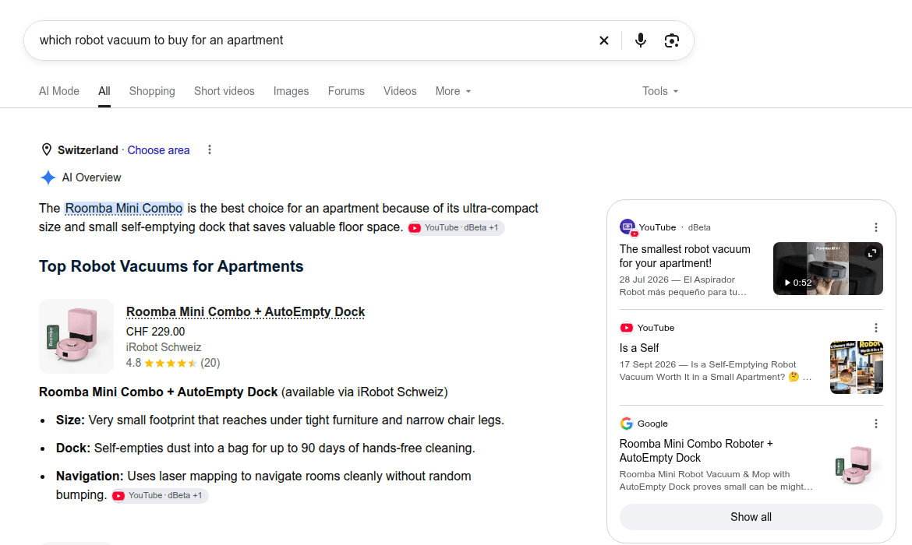Expand the More dropdown menu
Image resolution: width=912 pixels, height=545 pixels.
(x=453, y=91)
